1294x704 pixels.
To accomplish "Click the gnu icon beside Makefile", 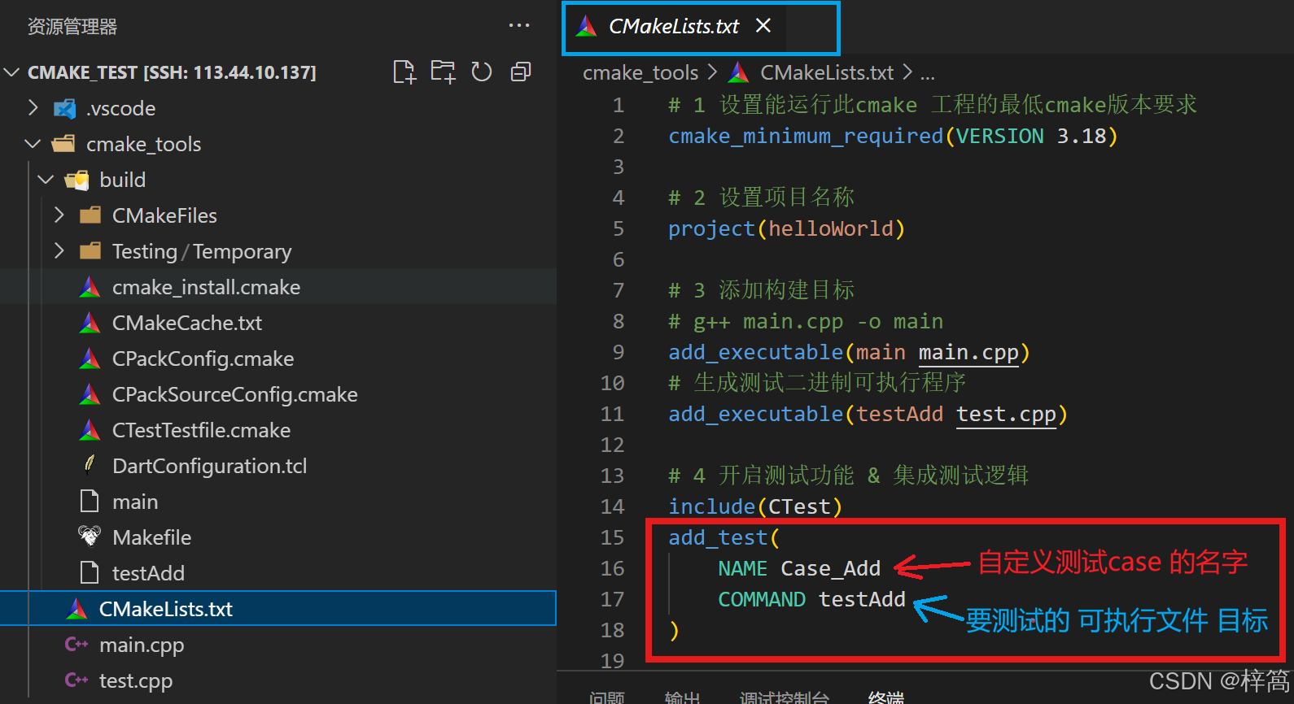I will pos(90,537).
